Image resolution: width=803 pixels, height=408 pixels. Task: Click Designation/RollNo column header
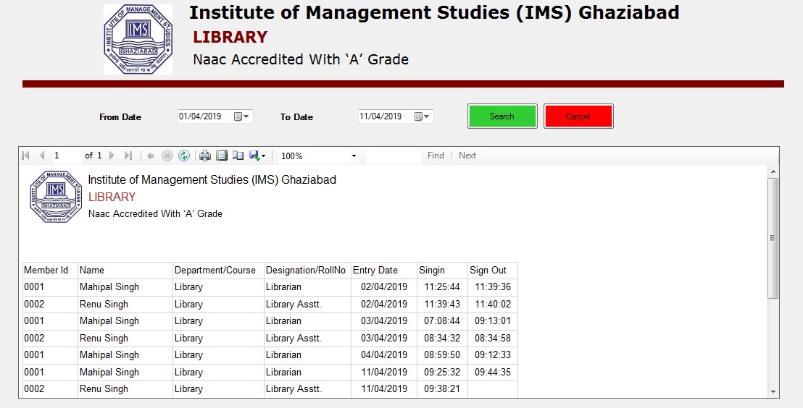tap(306, 271)
